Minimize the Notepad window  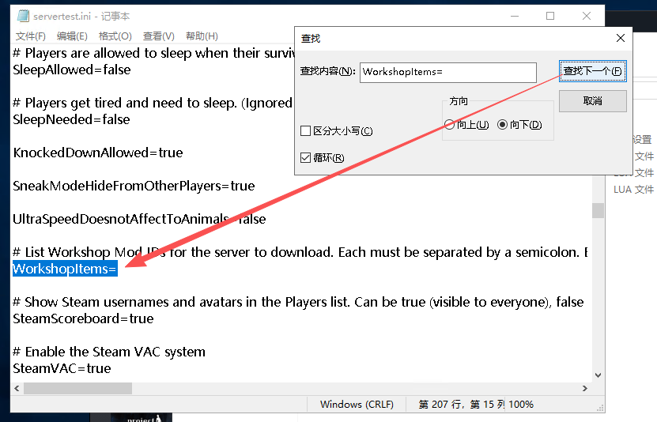tap(514, 16)
